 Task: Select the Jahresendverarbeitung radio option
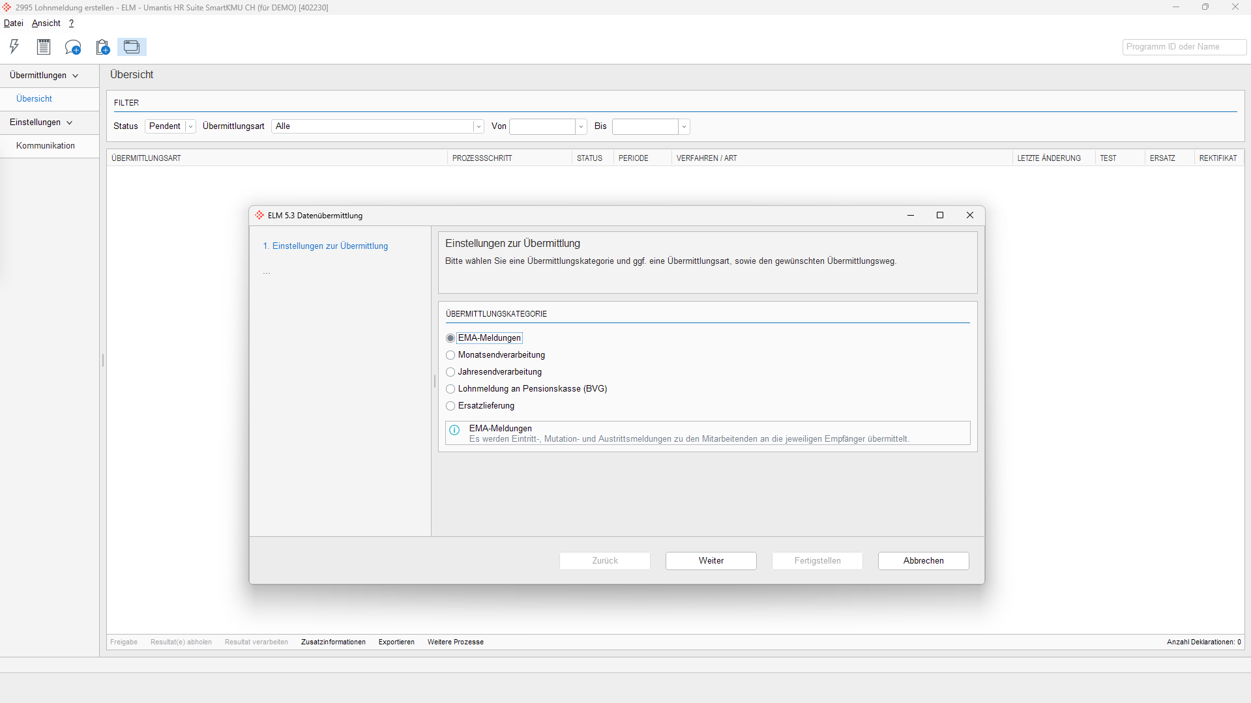pos(450,372)
